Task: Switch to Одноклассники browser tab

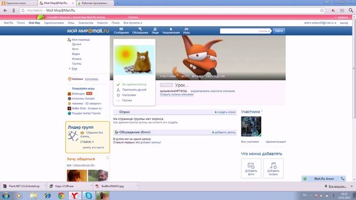Action: coord(18,3)
